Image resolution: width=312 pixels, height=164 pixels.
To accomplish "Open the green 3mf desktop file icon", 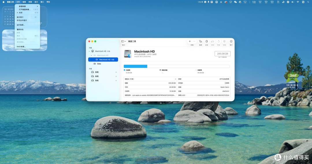I will coord(293,78).
